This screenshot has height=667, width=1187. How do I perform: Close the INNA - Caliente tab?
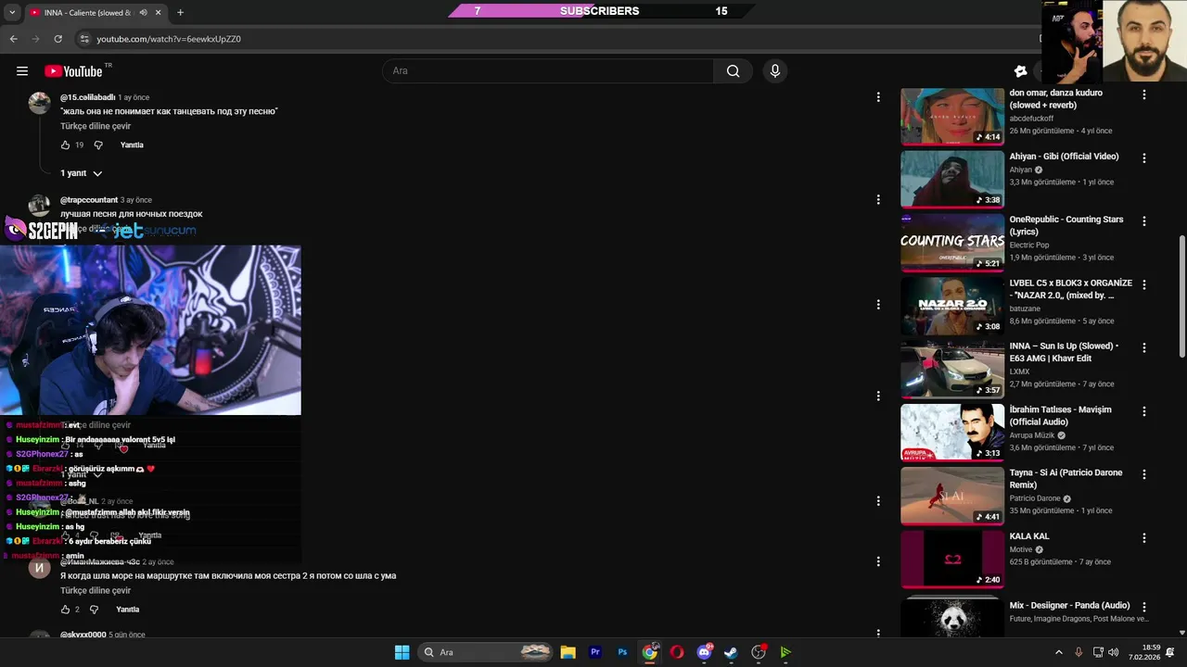point(159,13)
